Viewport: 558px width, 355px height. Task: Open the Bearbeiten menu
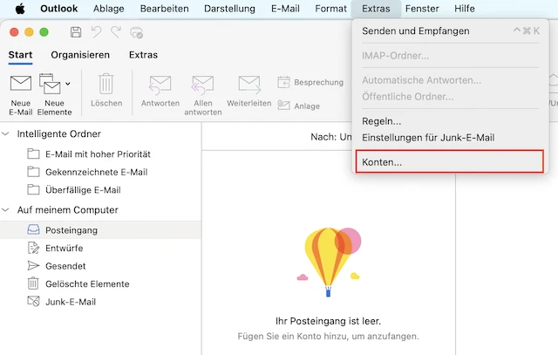pyautogui.click(x=165, y=9)
